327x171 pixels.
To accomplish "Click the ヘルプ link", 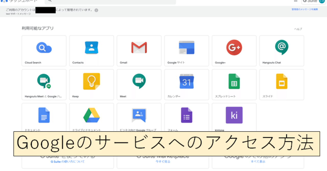I will point(298,29).
